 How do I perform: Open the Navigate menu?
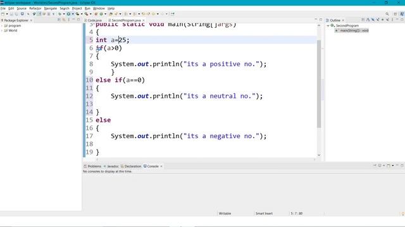pos(51,8)
